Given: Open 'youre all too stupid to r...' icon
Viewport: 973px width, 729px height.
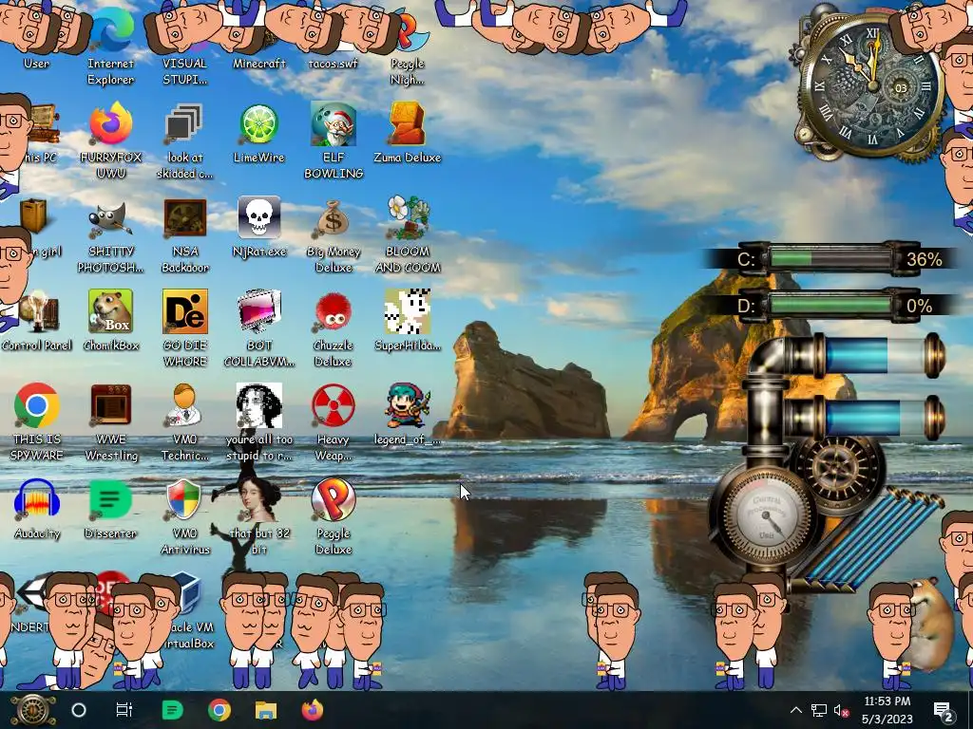Looking at the screenshot, I should pyautogui.click(x=258, y=405).
